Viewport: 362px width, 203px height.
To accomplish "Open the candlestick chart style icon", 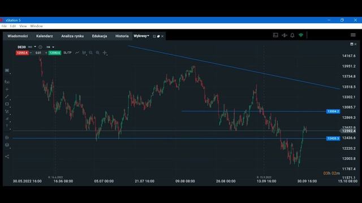I will (84, 52).
